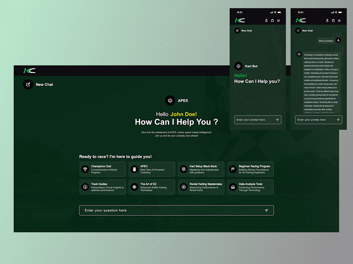Click the send icon on the go-karting chat screen
The height and width of the screenshot is (264, 353).
point(338,120)
